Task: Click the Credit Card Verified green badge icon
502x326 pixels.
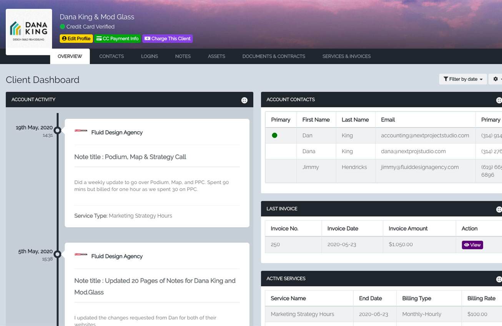Action: tap(62, 27)
